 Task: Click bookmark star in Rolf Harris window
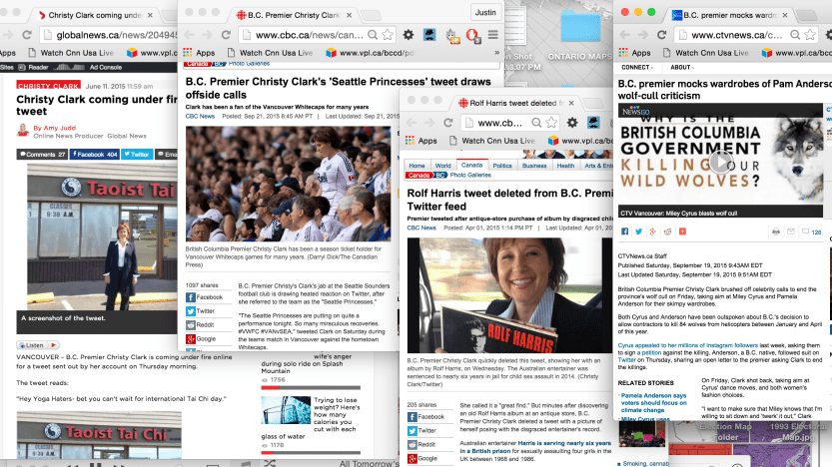(x=551, y=123)
